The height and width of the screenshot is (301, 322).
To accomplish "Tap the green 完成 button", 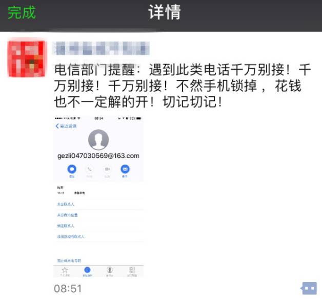I will pos(22,12).
